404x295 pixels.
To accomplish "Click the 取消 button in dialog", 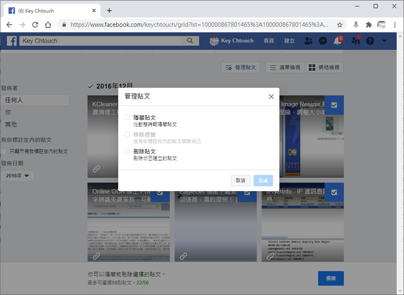I will coord(240,180).
